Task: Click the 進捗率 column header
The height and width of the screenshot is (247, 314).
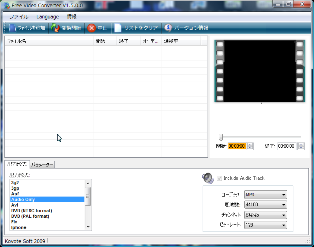Action: (181, 41)
